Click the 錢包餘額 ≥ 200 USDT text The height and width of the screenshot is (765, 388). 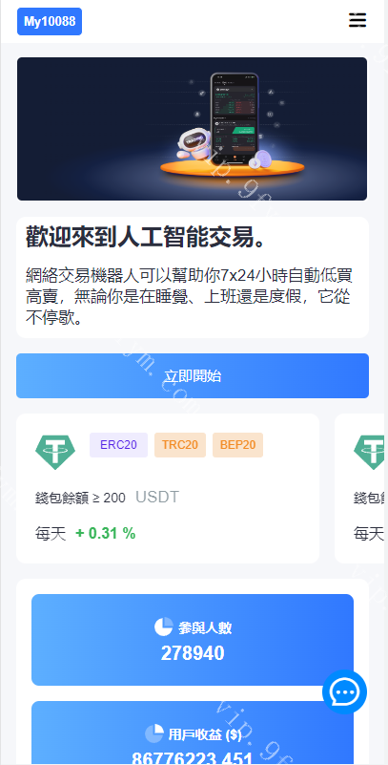pyautogui.click(x=107, y=498)
